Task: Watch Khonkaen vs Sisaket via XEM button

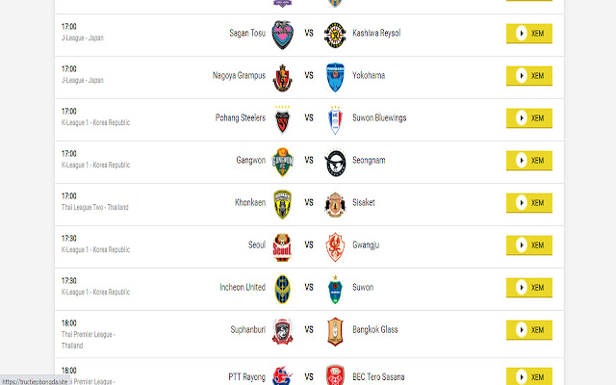Action: point(529,203)
